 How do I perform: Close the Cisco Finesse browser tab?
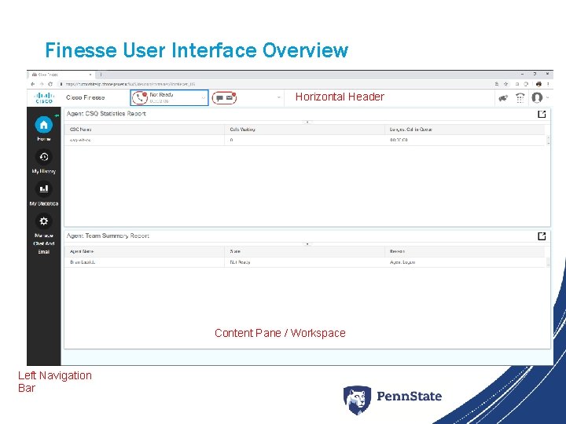tap(90, 75)
